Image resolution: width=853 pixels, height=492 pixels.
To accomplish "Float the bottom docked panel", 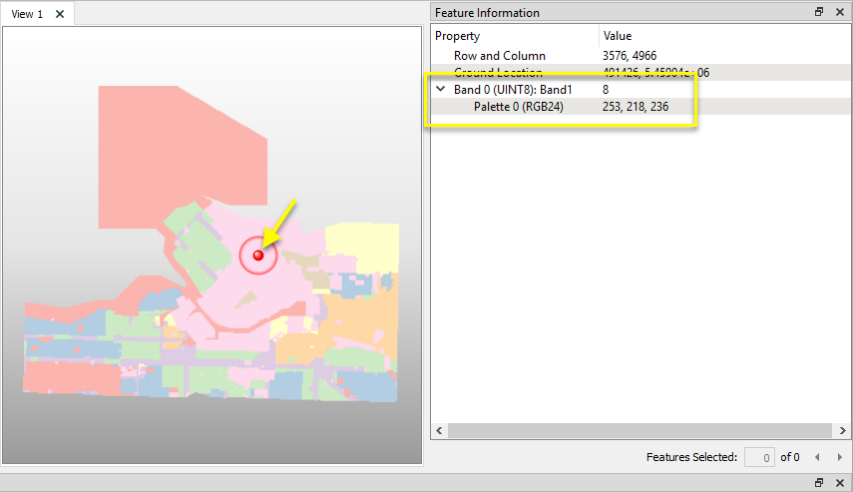I will 819,483.
